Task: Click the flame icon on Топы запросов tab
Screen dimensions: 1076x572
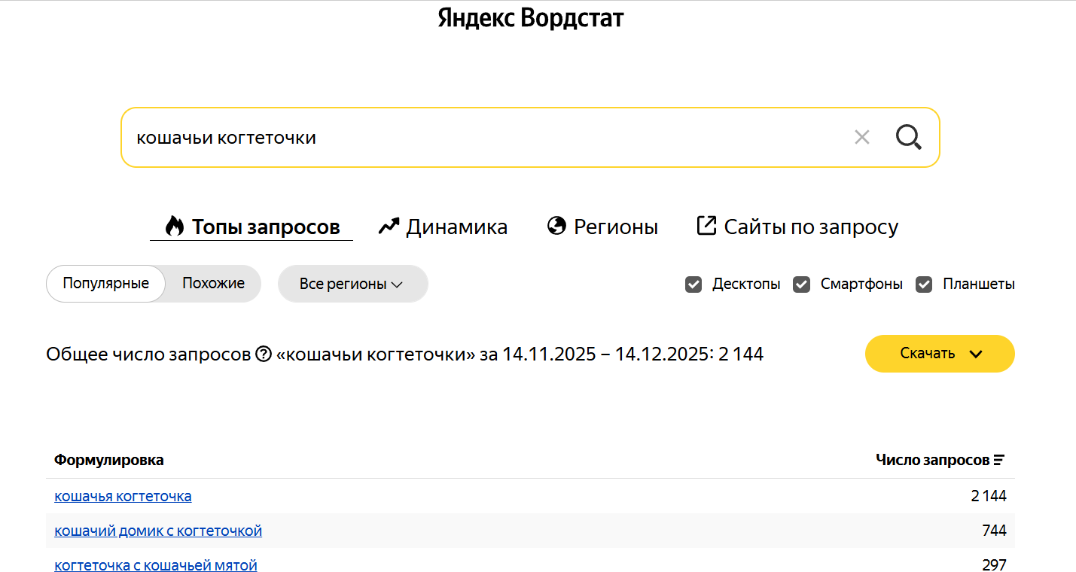Action: click(x=174, y=226)
